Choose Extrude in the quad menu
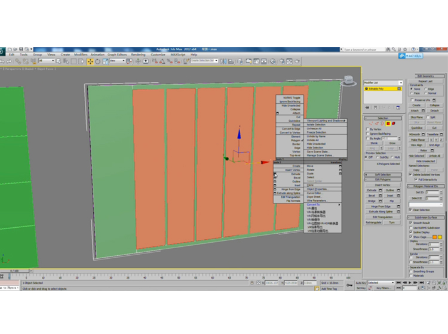Viewport: 448px width, 334px height. (296, 174)
